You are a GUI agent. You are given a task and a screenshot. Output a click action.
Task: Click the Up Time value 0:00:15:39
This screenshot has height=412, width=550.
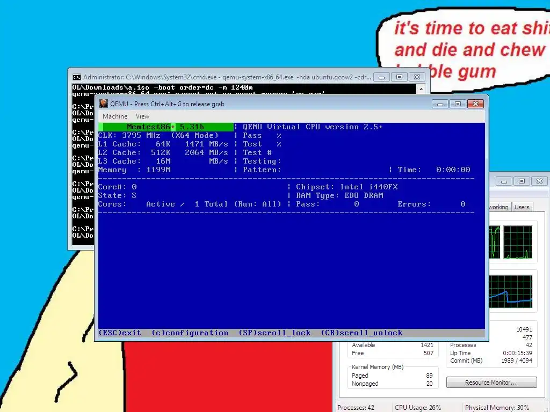pyautogui.click(x=517, y=353)
